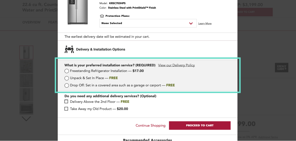The height and width of the screenshot is (141, 296).
Task: Open the View our Delivery Policy link
Action: pos(176,65)
